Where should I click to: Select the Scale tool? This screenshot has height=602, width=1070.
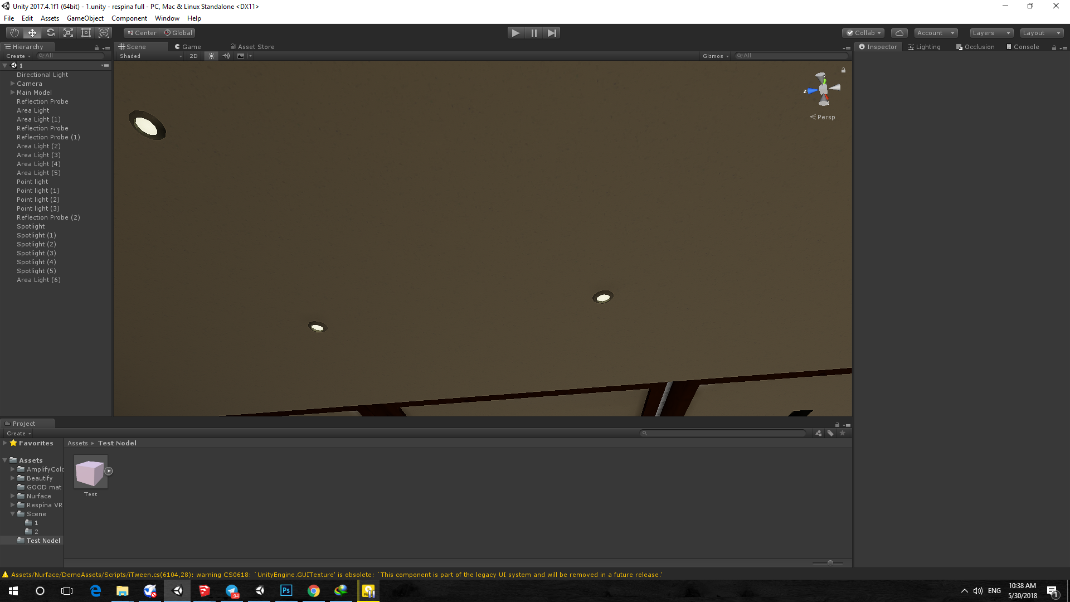pos(68,33)
